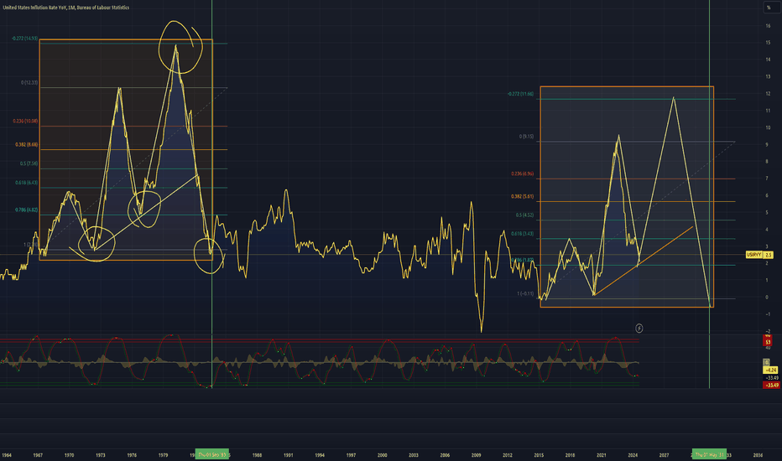Click the 2021 label on time axis

click(602, 455)
